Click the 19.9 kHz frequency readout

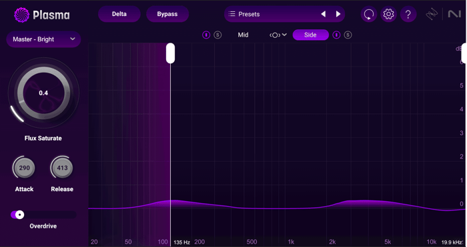pyautogui.click(x=452, y=242)
